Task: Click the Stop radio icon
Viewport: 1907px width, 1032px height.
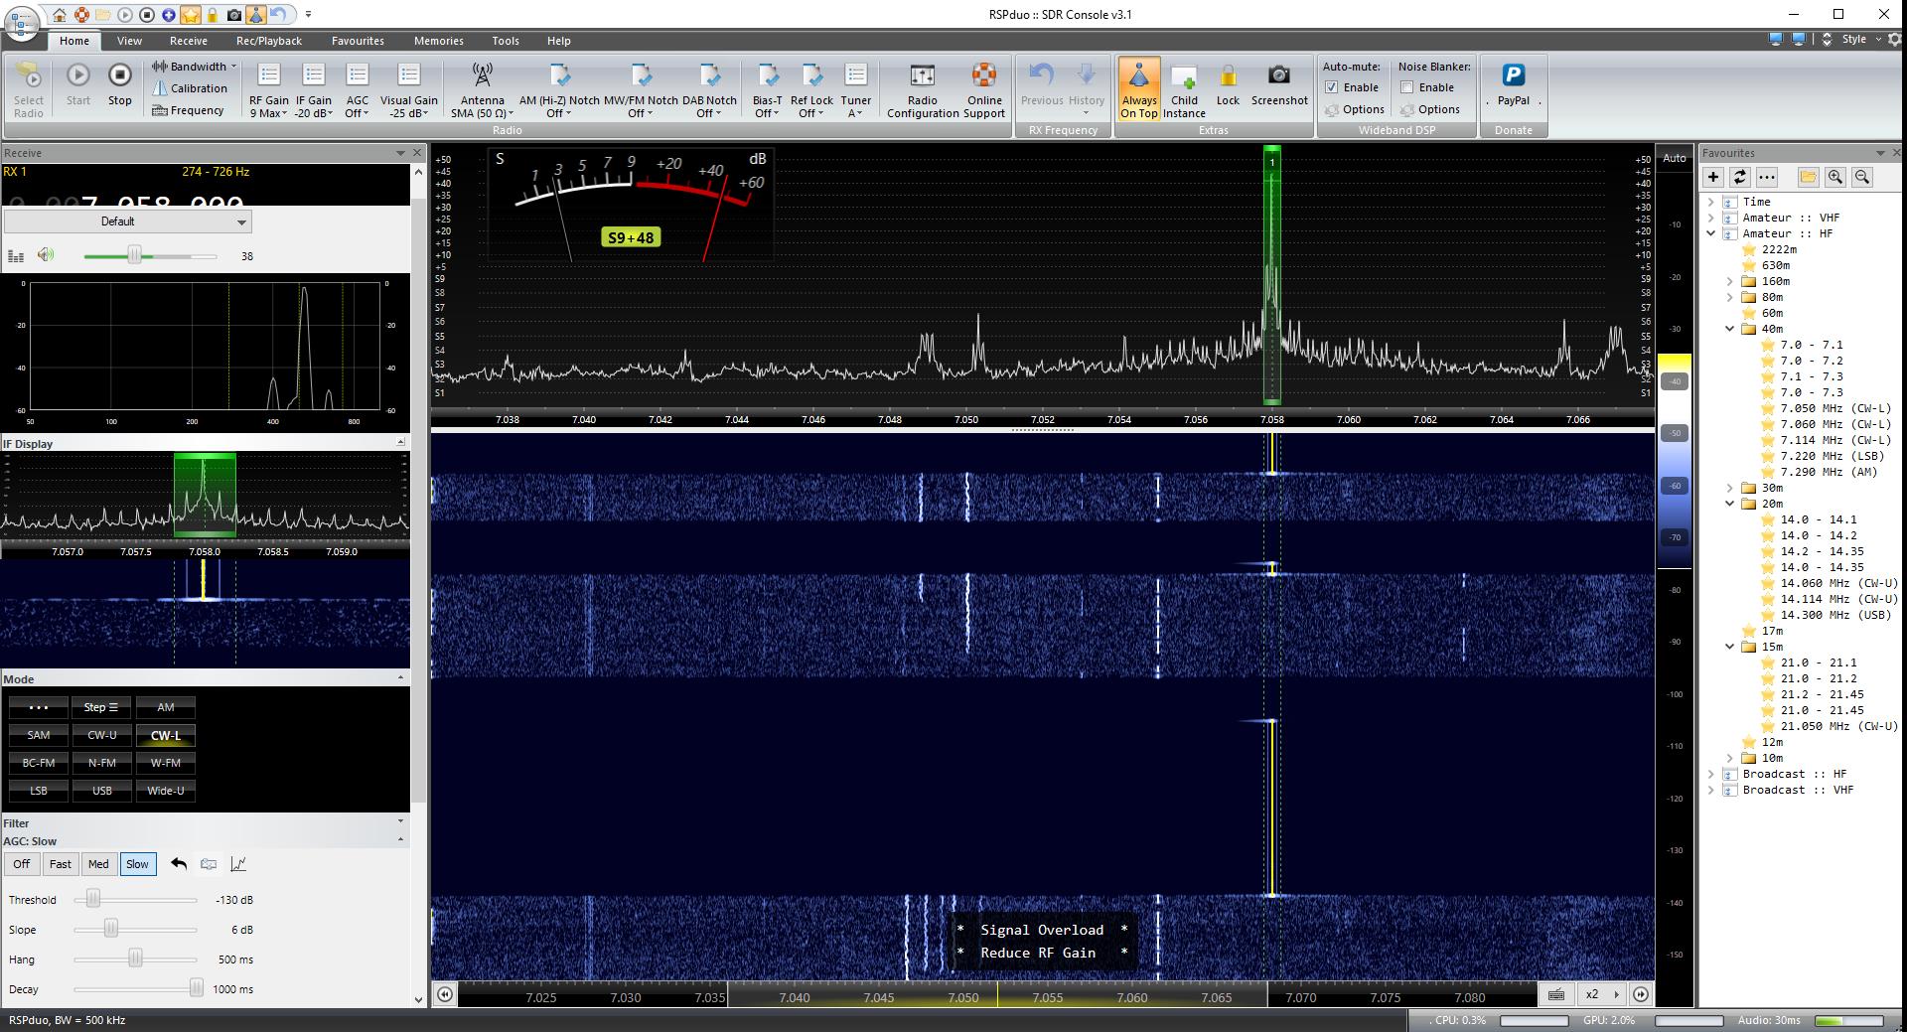Action: point(119,76)
